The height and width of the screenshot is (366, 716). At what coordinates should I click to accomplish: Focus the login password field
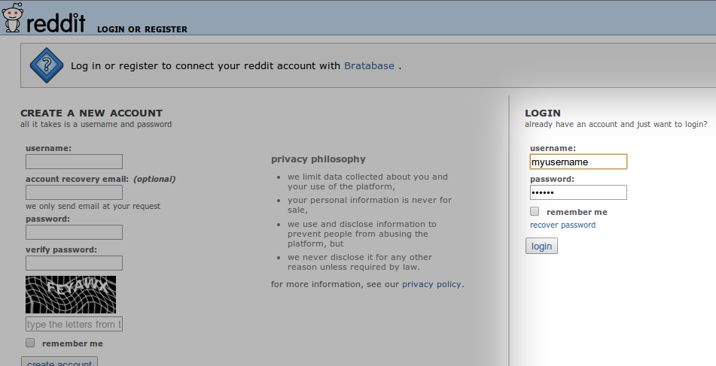click(578, 192)
